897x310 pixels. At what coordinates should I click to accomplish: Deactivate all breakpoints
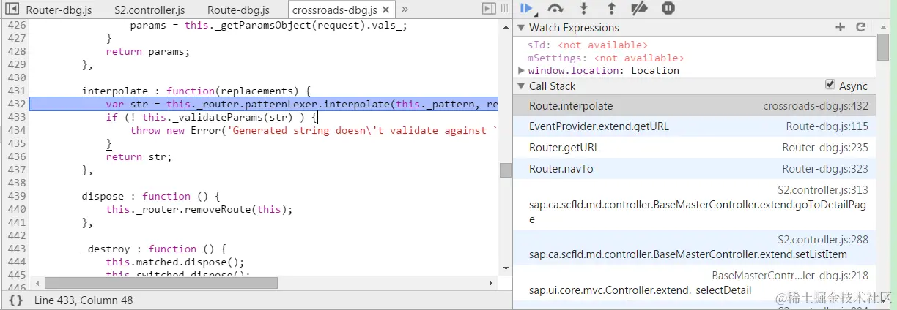click(639, 9)
